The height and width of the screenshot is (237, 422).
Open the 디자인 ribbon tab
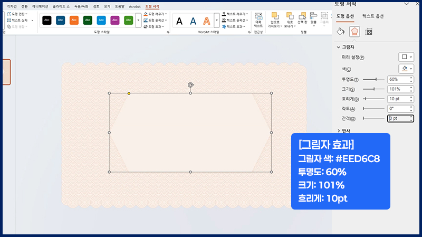tap(12, 6)
